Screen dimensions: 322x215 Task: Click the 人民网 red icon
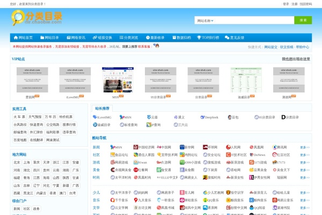(228, 147)
